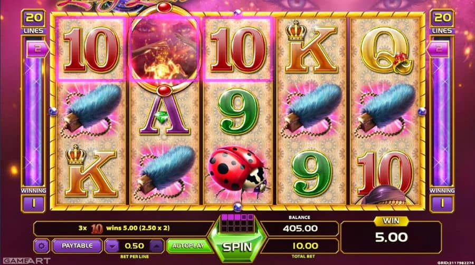Screen dimensions: 475x265
Task: Click the right winning lines counter box
Action: (x=442, y=203)
